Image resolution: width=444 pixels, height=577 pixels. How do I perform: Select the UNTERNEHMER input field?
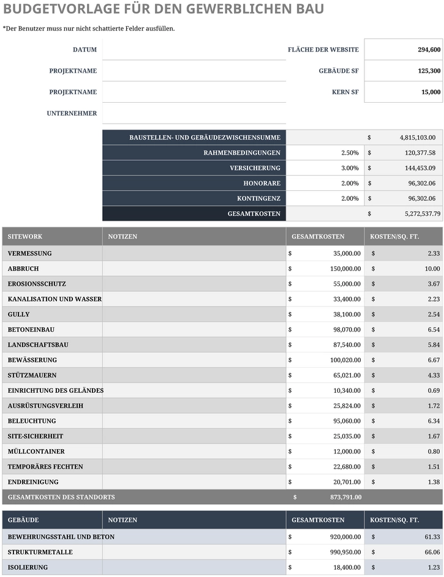click(x=194, y=113)
